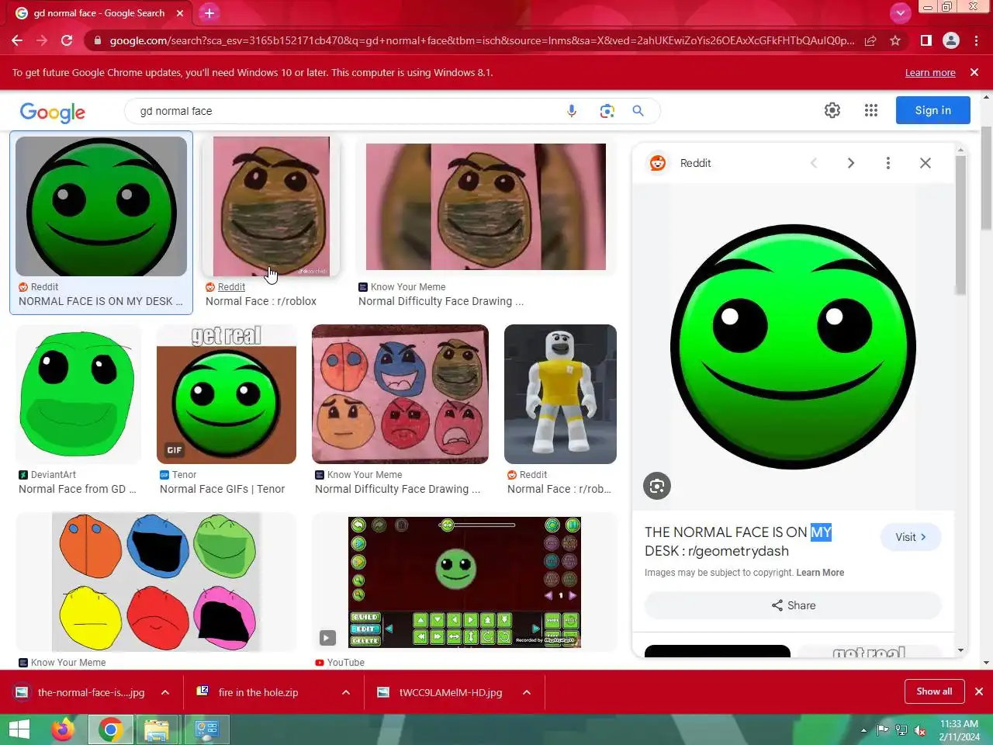Open the tab search dropdown
This screenshot has width=993, height=745.
(x=900, y=12)
